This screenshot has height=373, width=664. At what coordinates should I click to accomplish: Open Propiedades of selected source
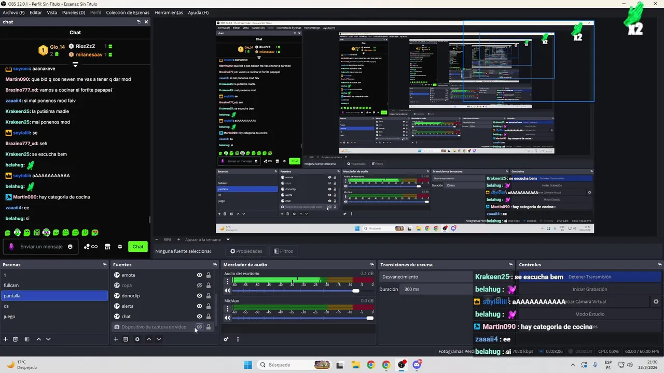click(246, 251)
